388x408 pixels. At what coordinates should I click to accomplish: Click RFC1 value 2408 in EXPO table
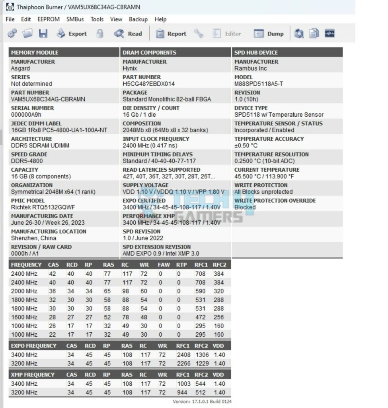183,355
